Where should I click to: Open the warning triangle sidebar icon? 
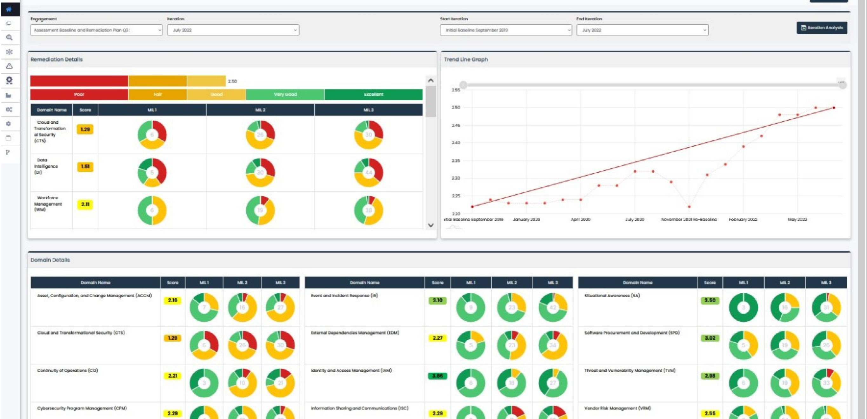pyautogui.click(x=9, y=66)
